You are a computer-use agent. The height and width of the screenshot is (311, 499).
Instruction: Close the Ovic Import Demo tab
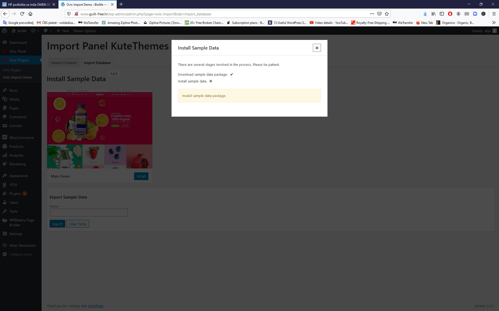coord(112,4)
